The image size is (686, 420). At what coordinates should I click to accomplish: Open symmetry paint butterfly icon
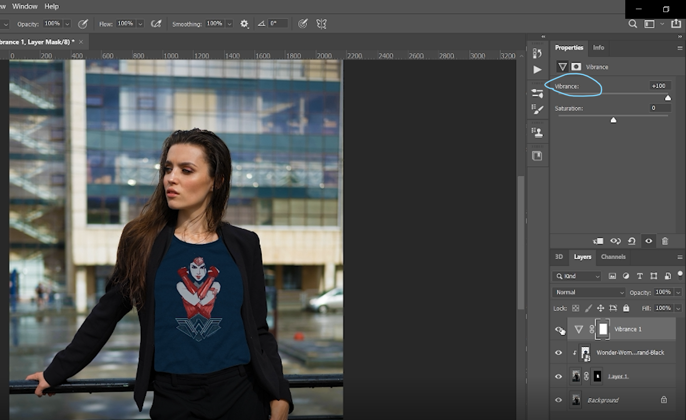(x=322, y=24)
